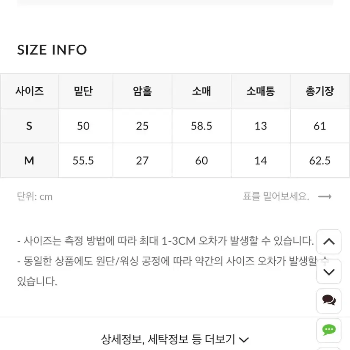The image size is (350, 350).
Task: Click the arrow next to 표를 밀어보세요
Action: click(325, 196)
